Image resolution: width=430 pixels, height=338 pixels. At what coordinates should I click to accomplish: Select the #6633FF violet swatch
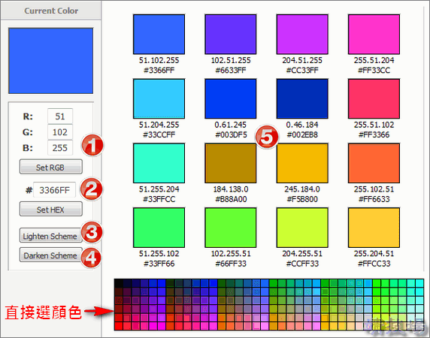click(x=231, y=35)
